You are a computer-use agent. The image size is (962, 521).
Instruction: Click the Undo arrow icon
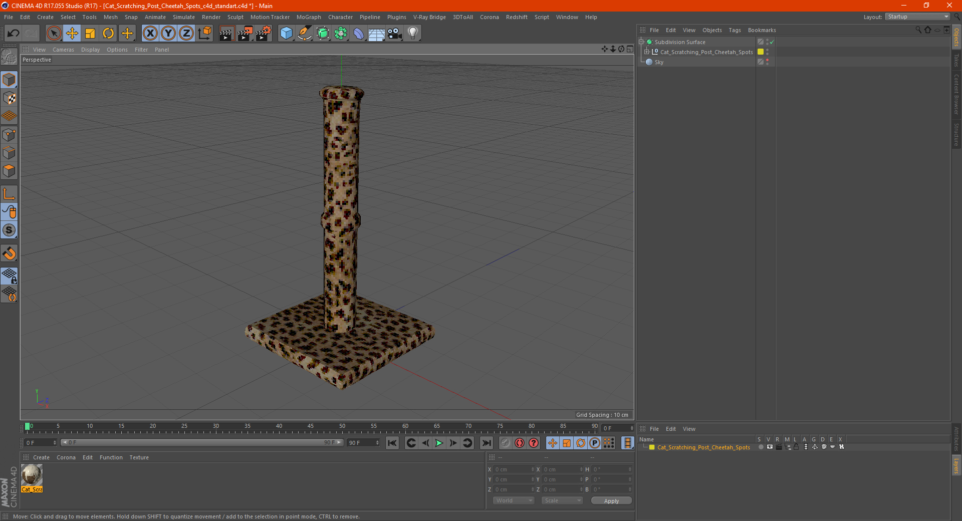click(14, 34)
